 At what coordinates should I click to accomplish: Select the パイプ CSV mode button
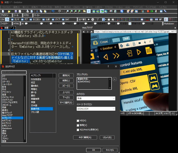(56, 19)
